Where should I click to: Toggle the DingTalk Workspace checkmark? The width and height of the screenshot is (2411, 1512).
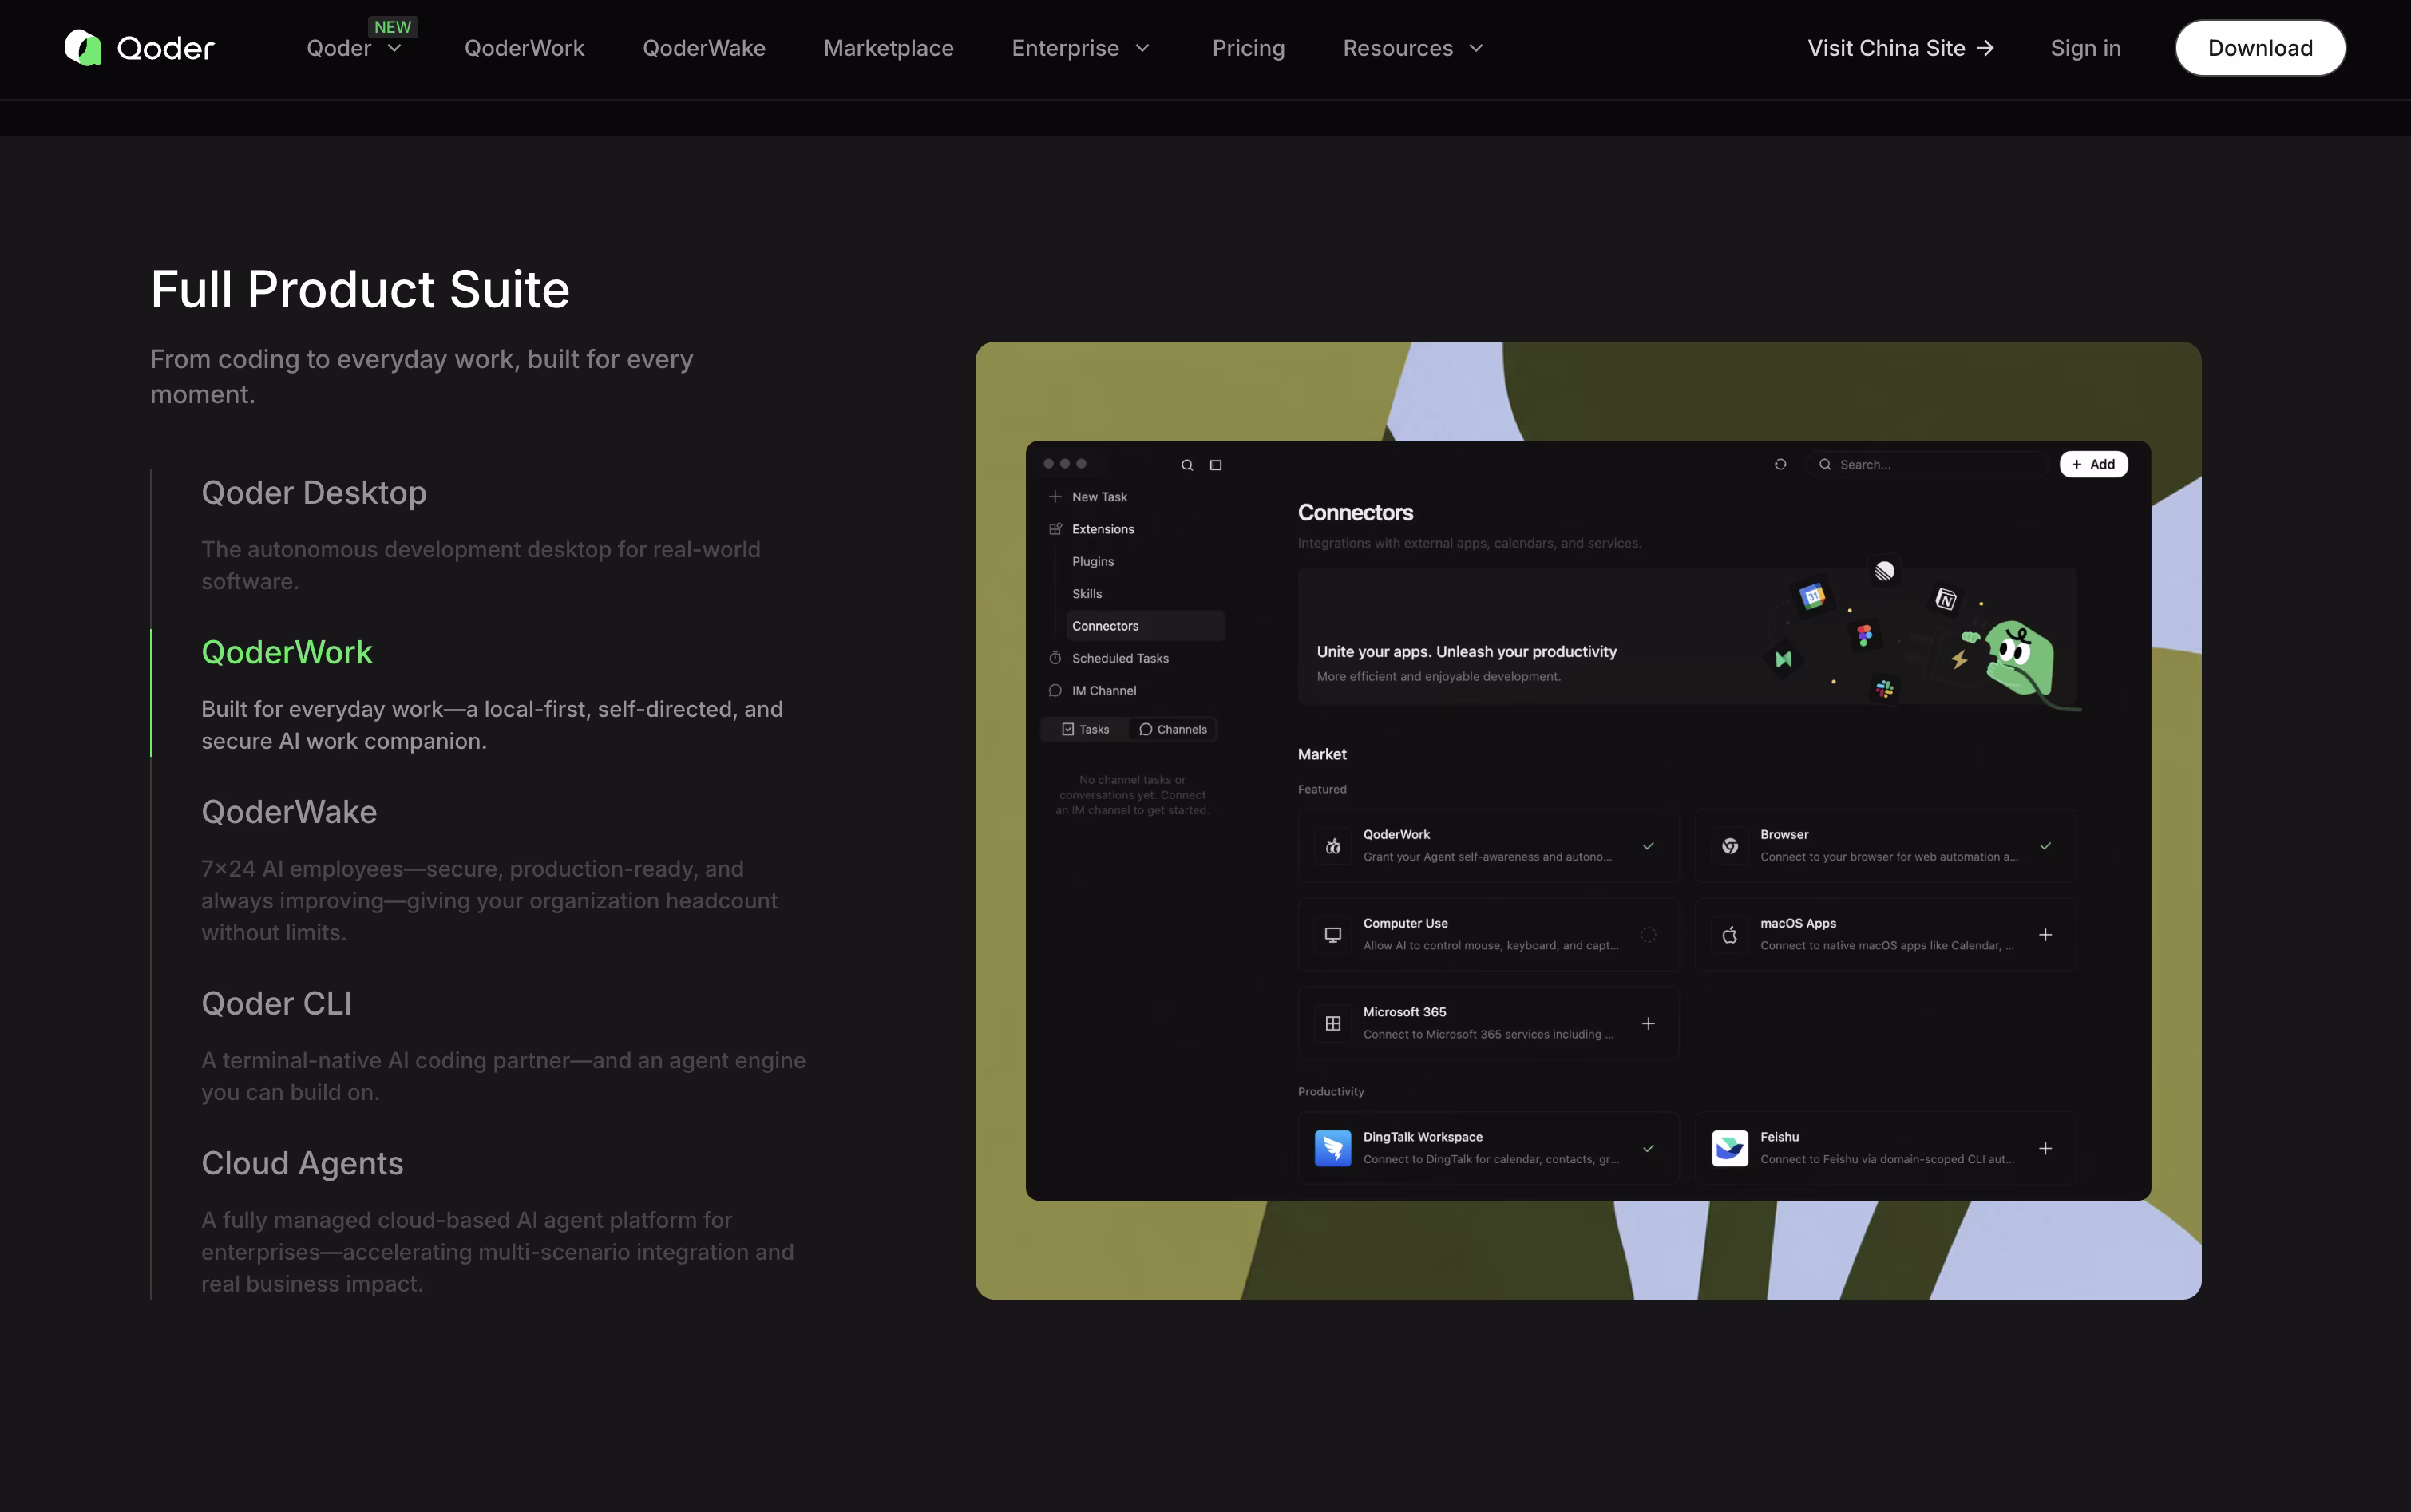pyautogui.click(x=1648, y=1148)
